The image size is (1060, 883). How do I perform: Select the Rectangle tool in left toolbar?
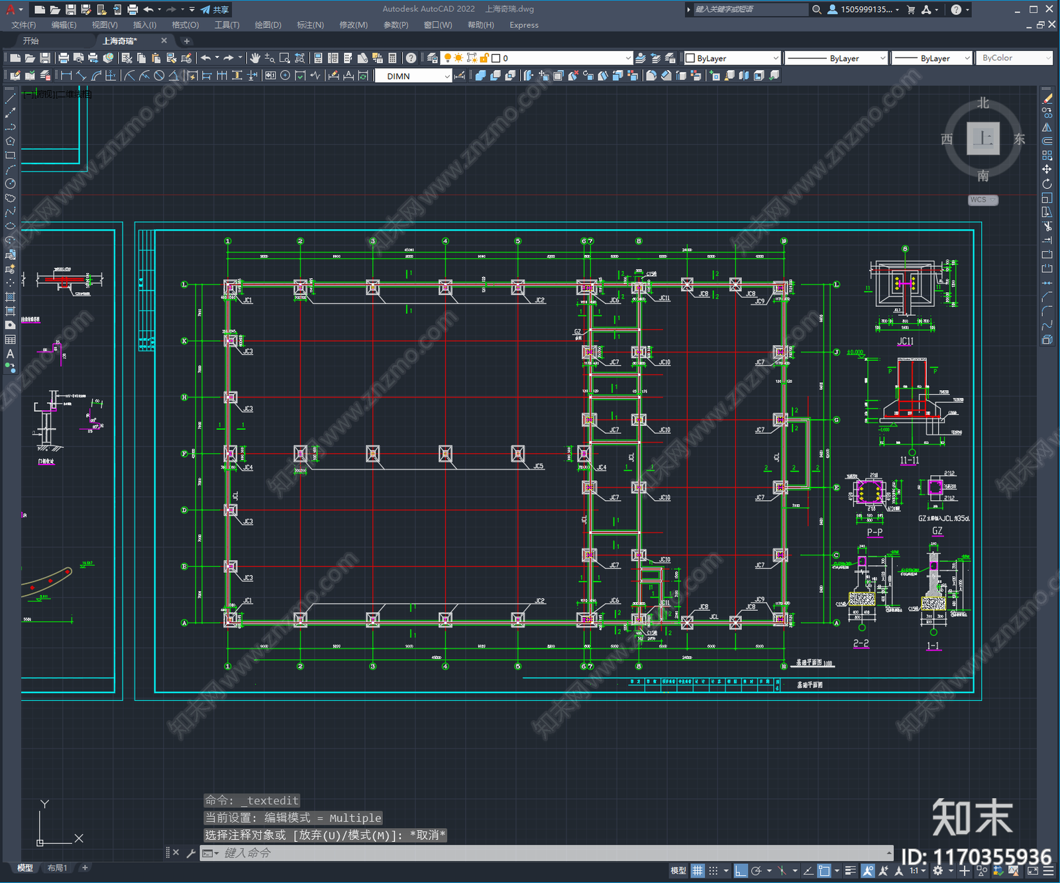tap(10, 156)
